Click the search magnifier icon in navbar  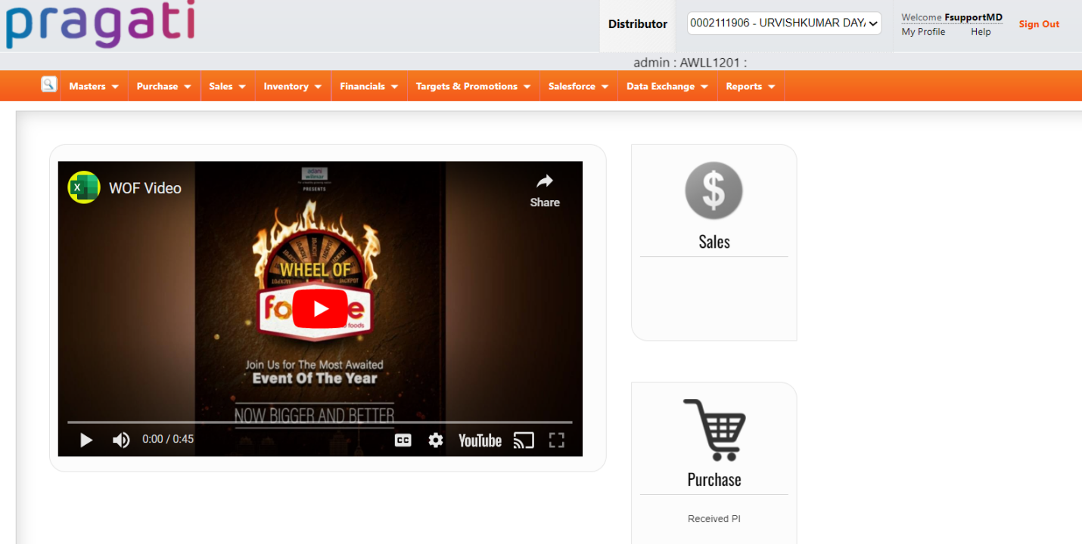click(x=49, y=85)
